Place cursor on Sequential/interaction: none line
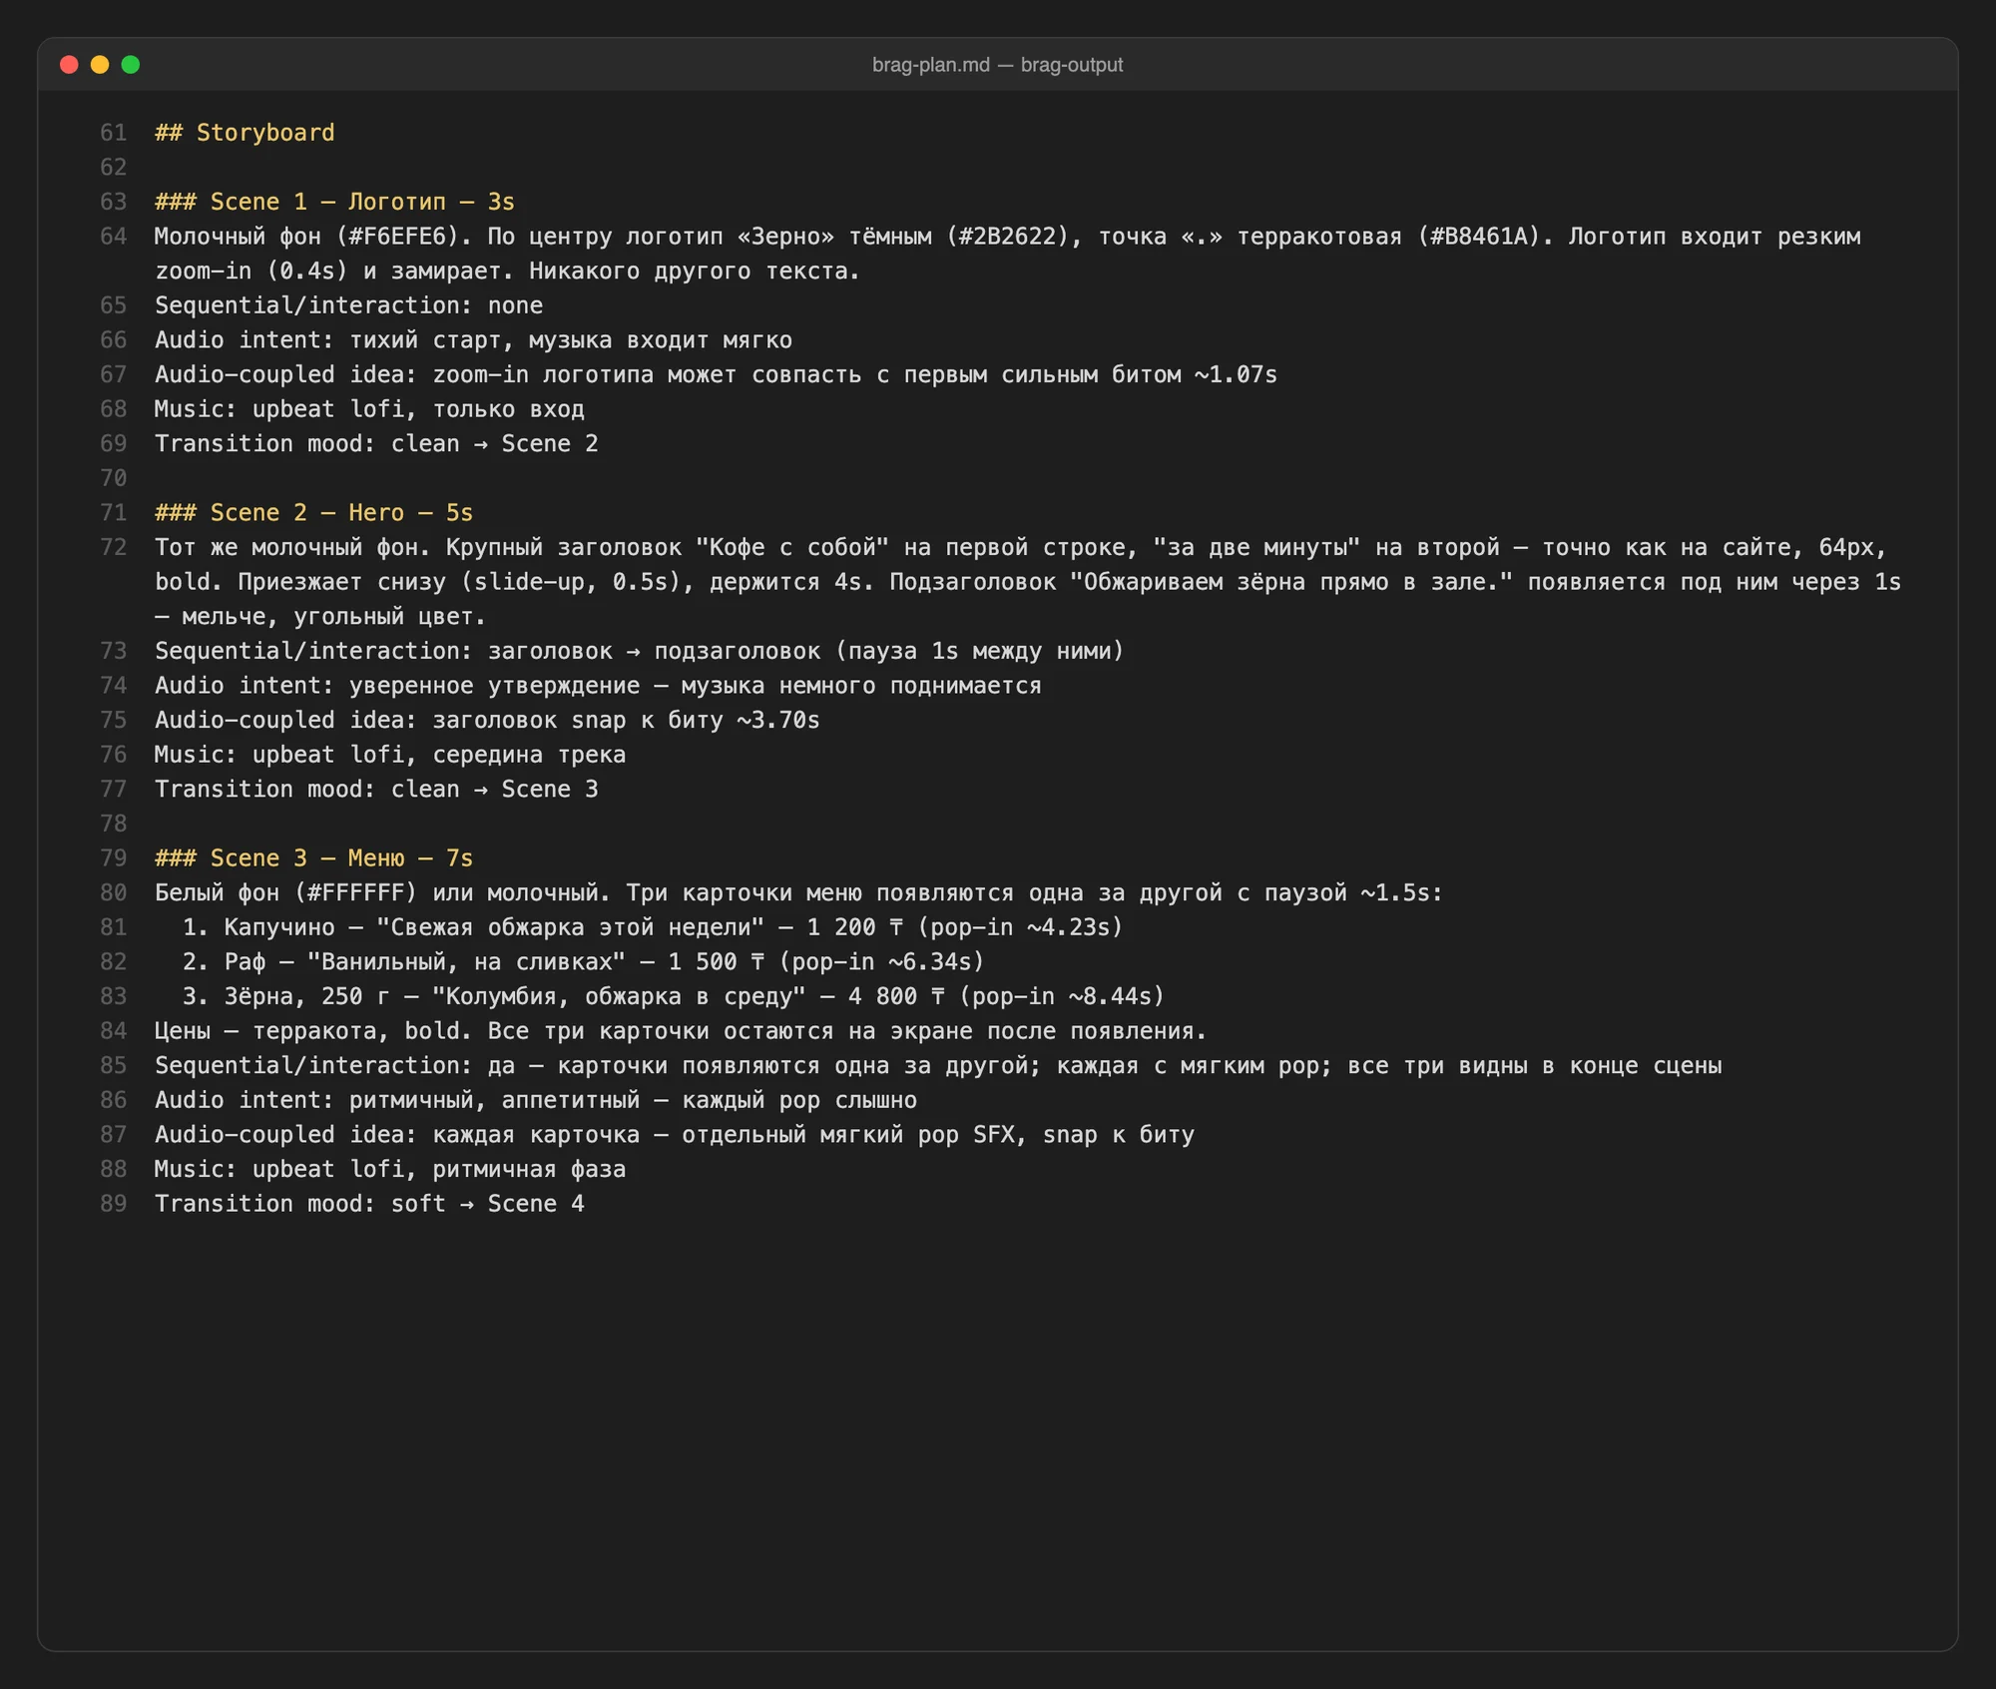 click(x=349, y=305)
